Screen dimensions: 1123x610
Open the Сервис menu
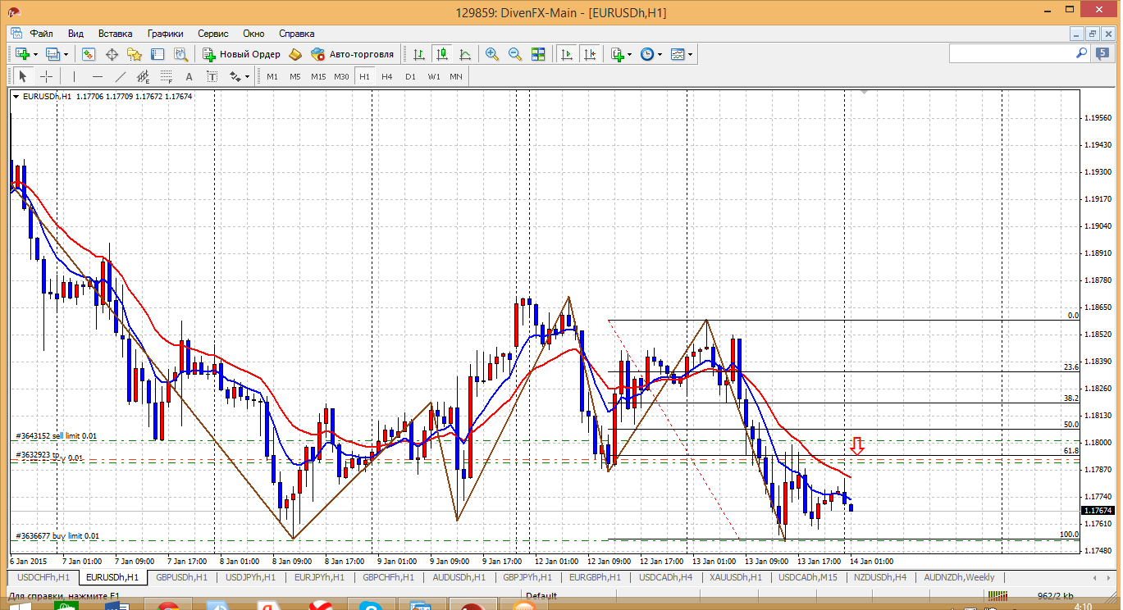pos(213,34)
